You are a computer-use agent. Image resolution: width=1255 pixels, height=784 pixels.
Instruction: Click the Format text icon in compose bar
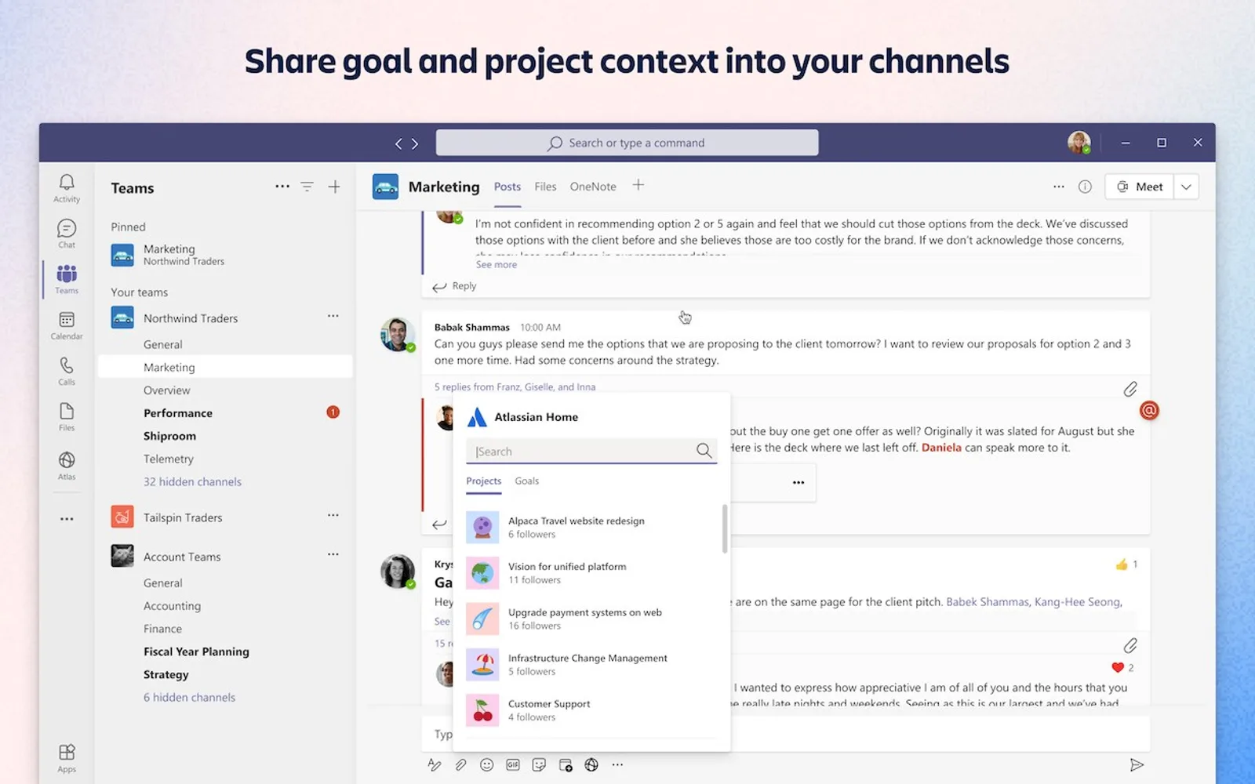tap(435, 765)
